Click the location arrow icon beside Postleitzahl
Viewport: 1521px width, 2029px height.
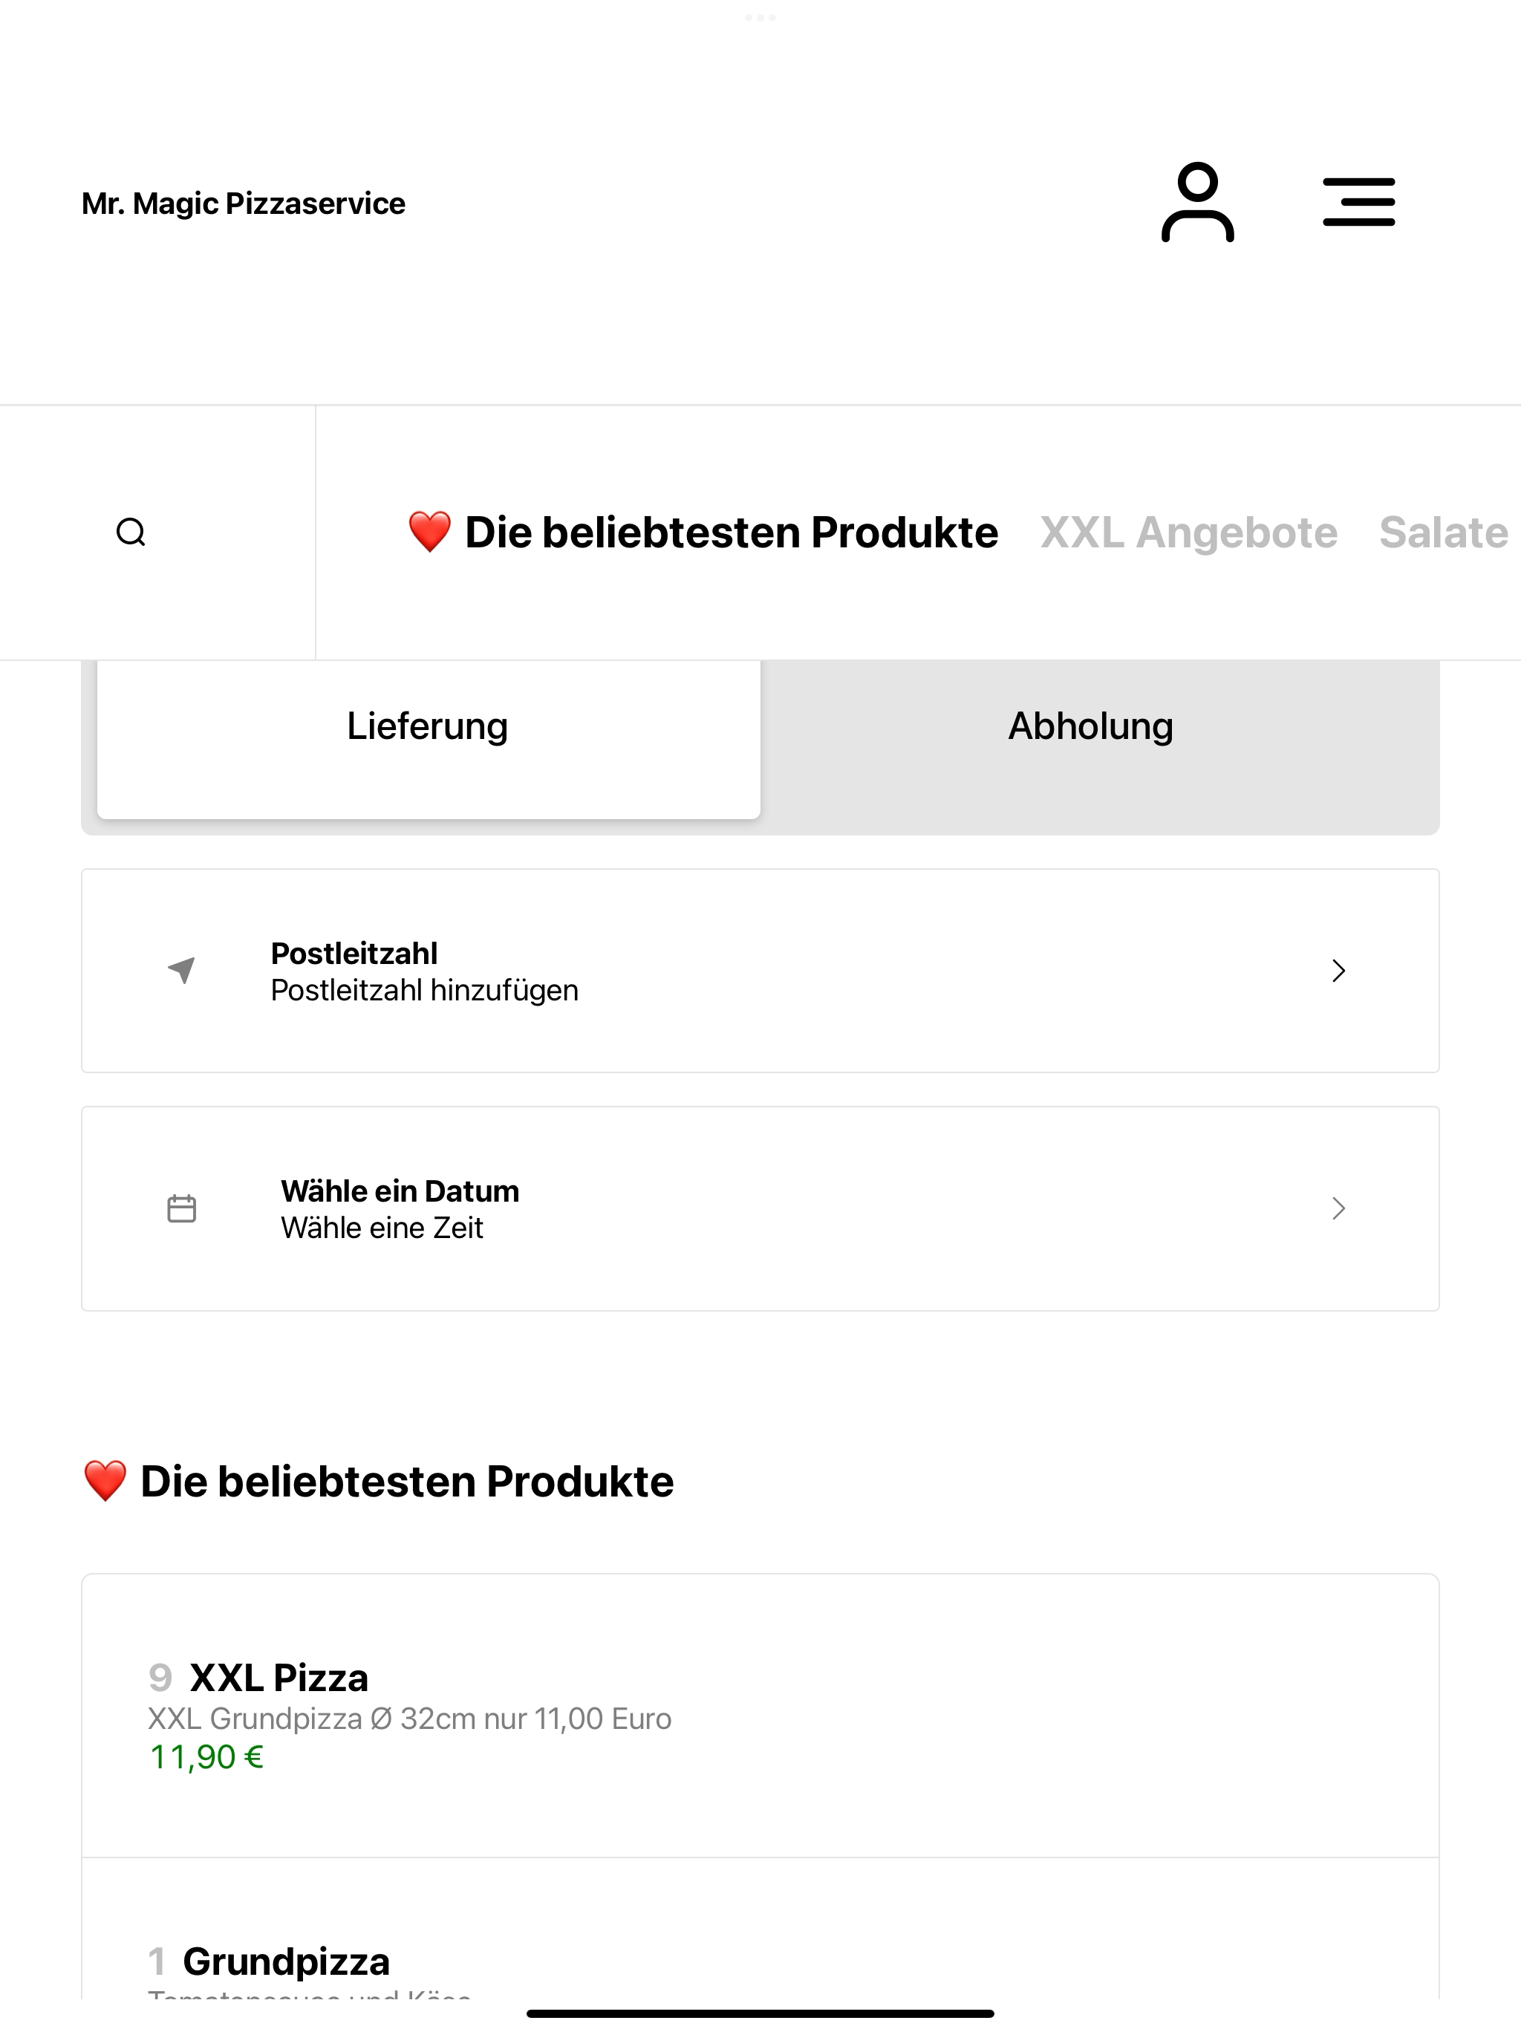click(182, 969)
